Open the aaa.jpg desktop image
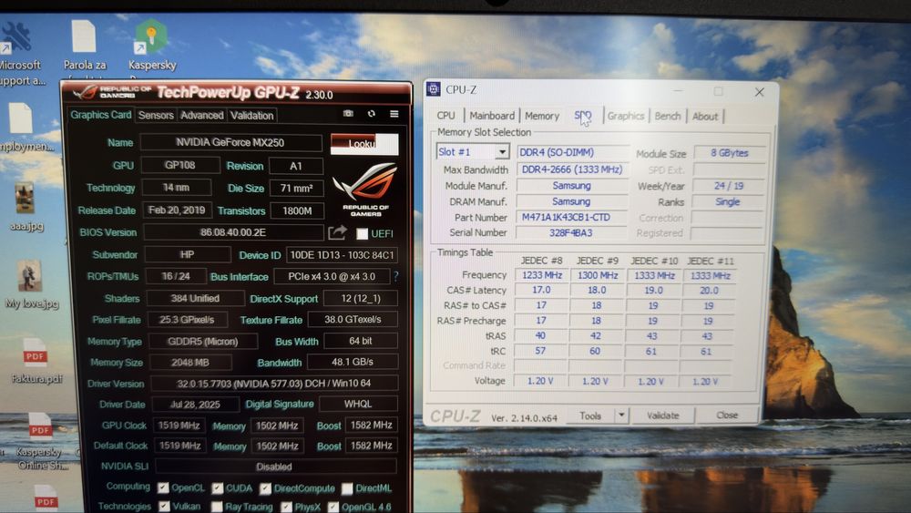Viewport: 911px width, 513px height. 25,206
